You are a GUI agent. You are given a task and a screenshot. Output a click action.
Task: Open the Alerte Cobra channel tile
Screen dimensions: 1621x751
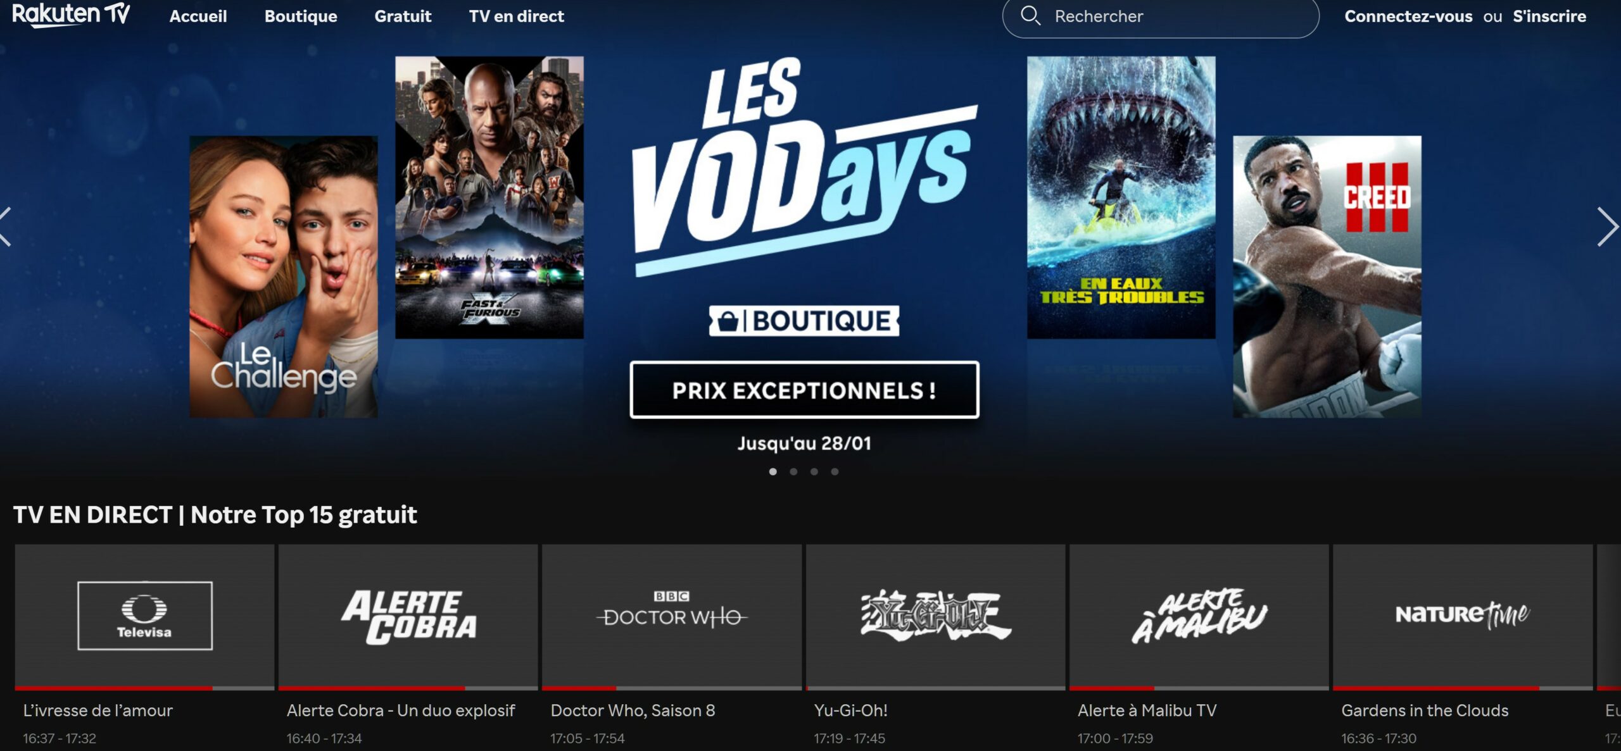(x=408, y=617)
